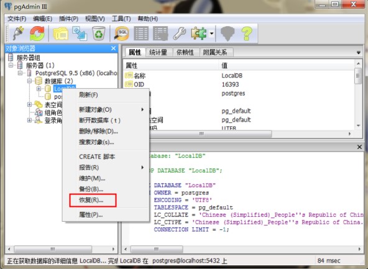Expand the LocalDB database node
The image size is (368, 269).
(x=39, y=89)
